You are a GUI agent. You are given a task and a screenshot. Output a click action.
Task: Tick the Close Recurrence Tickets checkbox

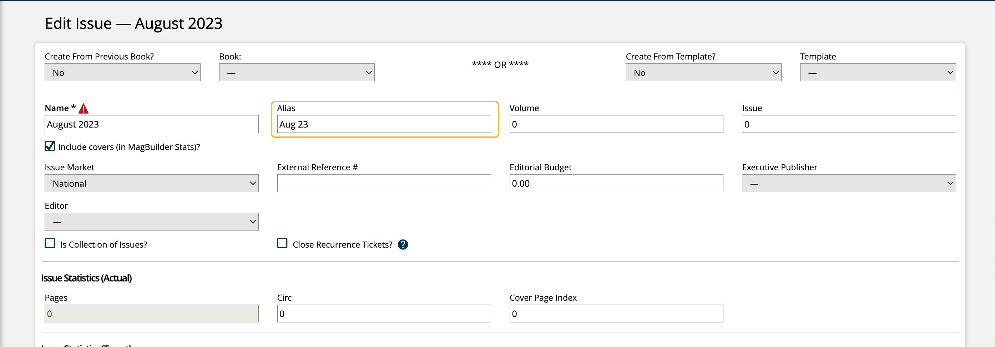(x=282, y=243)
